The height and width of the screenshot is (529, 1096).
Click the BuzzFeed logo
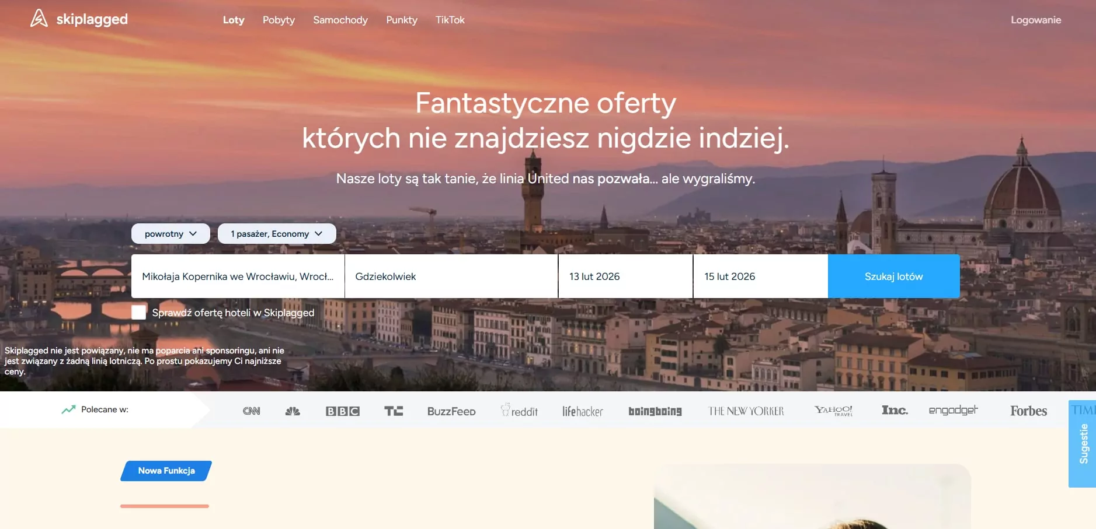pos(451,411)
